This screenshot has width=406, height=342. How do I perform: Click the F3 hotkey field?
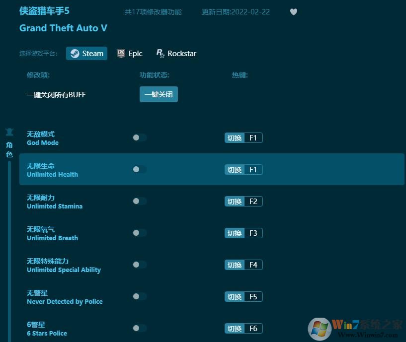tap(253, 233)
